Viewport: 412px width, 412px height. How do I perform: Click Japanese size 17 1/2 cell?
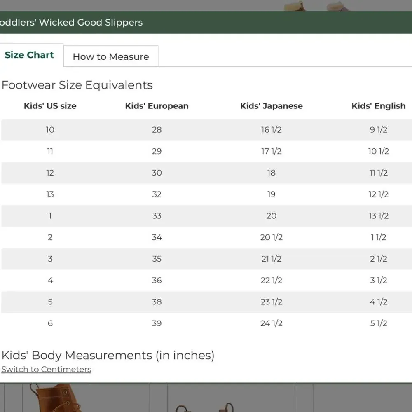point(272,151)
